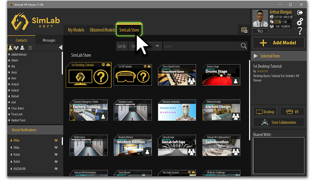314x184 pixels.
Task: Click the logout icon beside Arthur Morgan
Action: pyautogui.click(x=300, y=13)
